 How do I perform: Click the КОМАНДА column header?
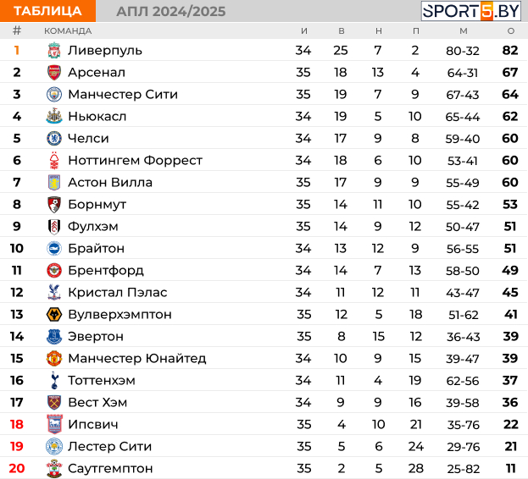tap(68, 31)
